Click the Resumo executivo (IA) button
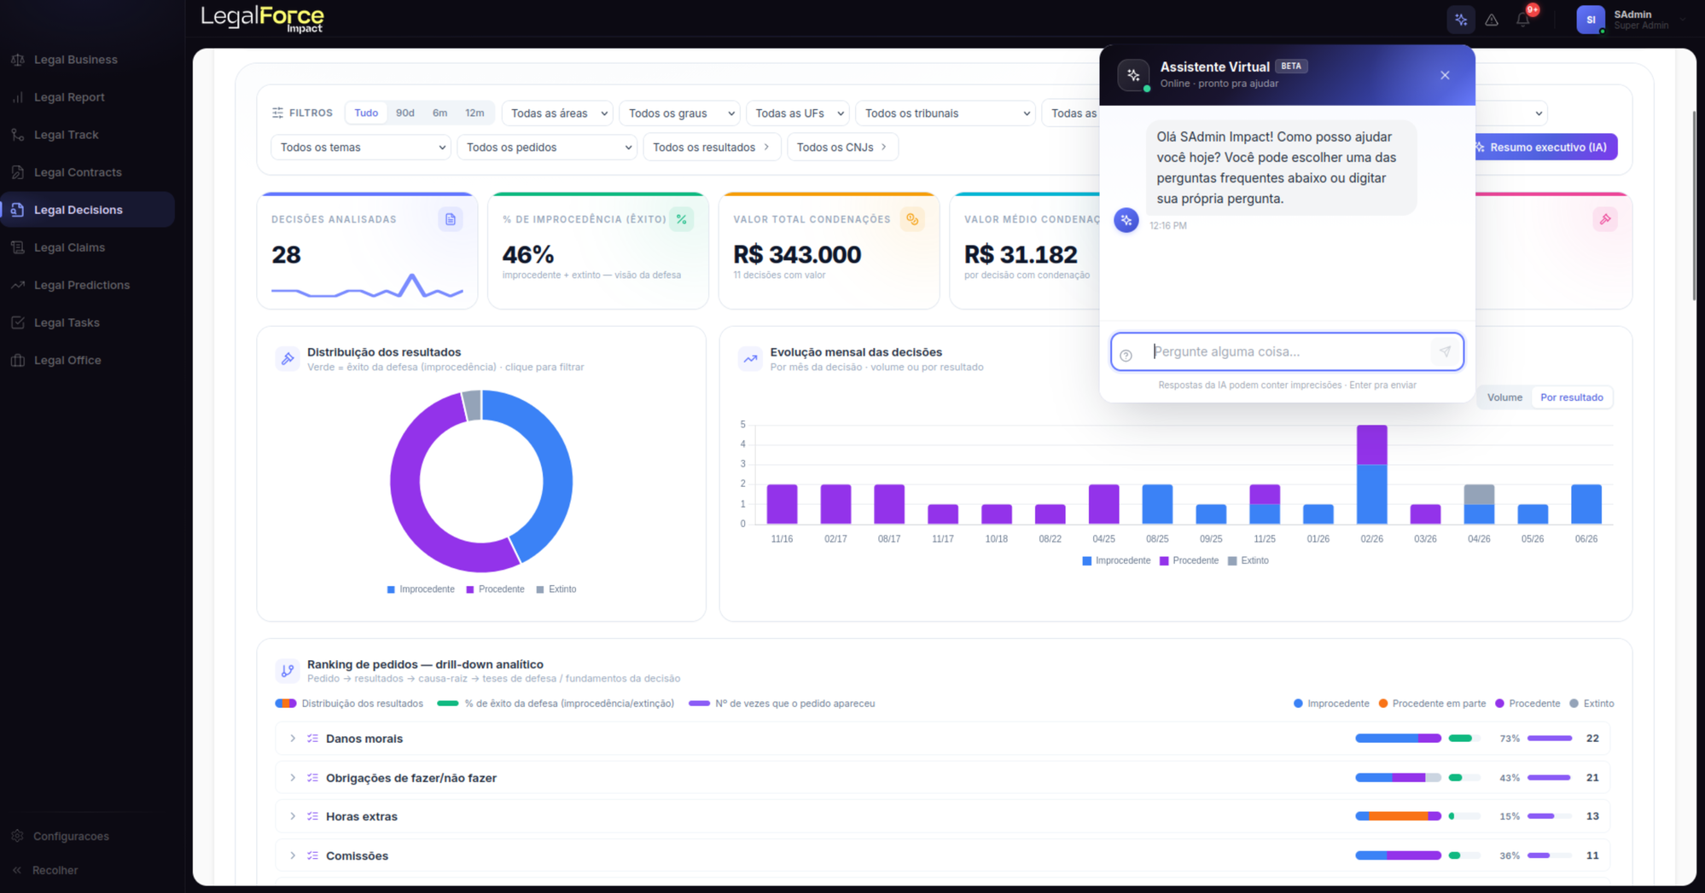 pyautogui.click(x=1545, y=147)
